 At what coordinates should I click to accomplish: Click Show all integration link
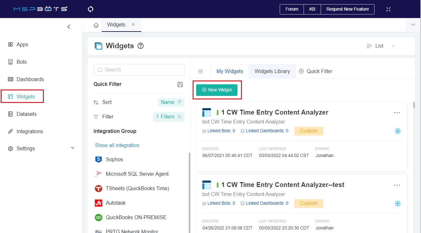click(117, 145)
